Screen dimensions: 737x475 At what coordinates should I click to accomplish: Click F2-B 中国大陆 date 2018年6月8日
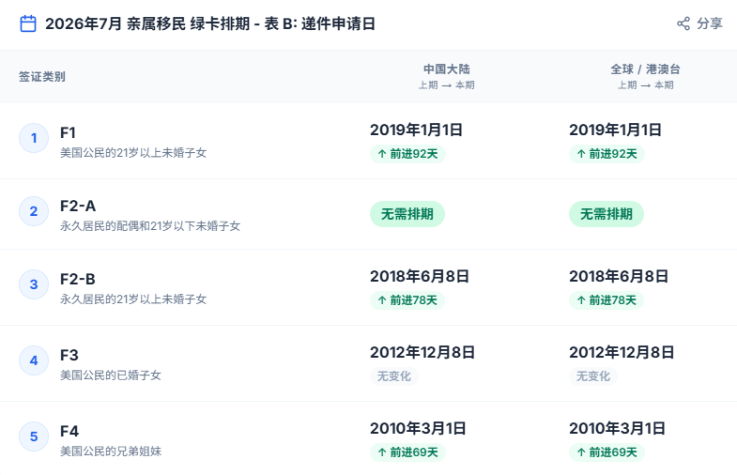click(x=420, y=276)
